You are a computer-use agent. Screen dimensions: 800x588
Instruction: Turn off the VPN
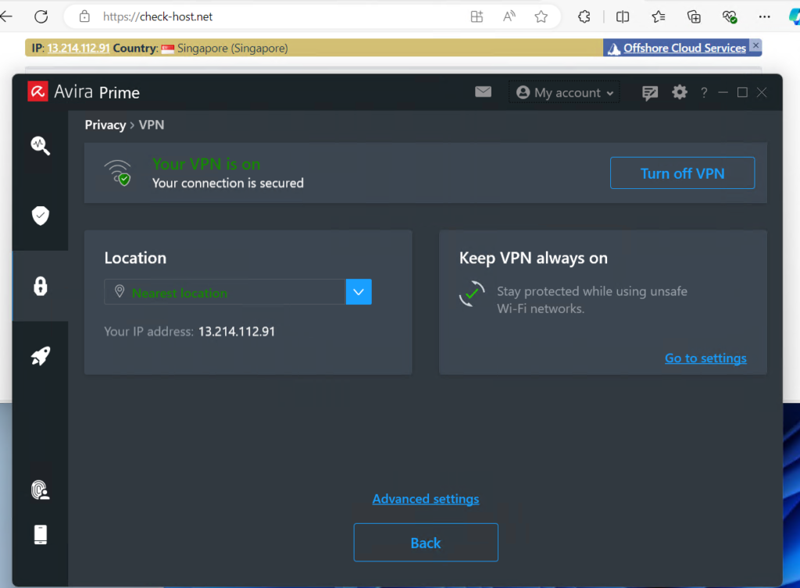coord(682,173)
